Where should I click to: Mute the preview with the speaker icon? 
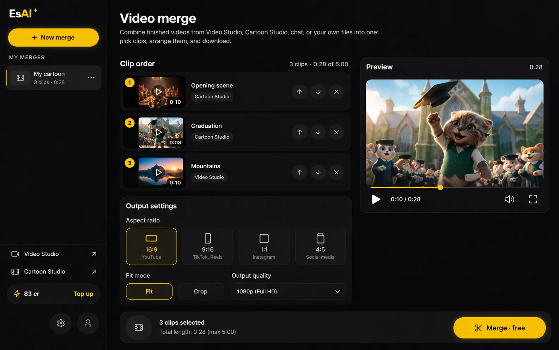pyautogui.click(x=509, y=199)
